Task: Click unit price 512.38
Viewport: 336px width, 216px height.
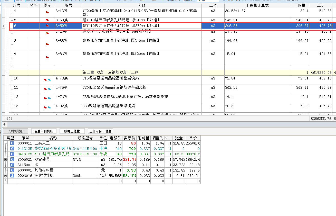Action: pos(321,13)
